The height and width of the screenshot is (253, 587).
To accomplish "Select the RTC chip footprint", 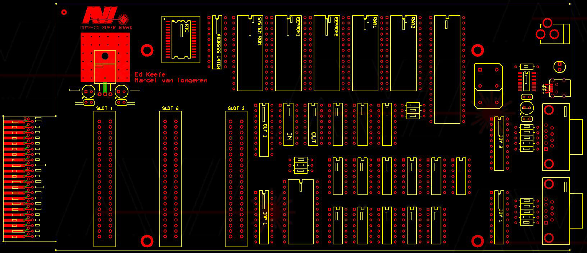I will [x=181, y=40].
